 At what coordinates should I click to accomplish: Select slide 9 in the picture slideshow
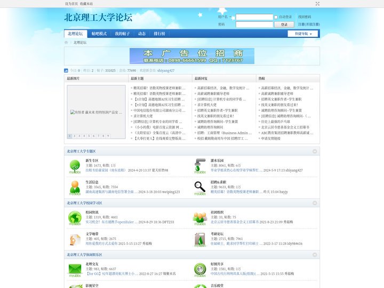108,136
